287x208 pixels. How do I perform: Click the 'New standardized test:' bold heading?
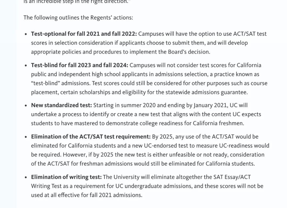pos(61,105)
